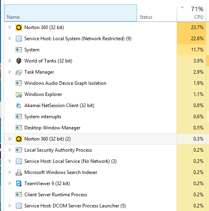Viewport: 209px width, 211px height.
Task: Expand Service Host: Local System (Network Restricted)
Action: pyautogui.click(x=10, y=39)
